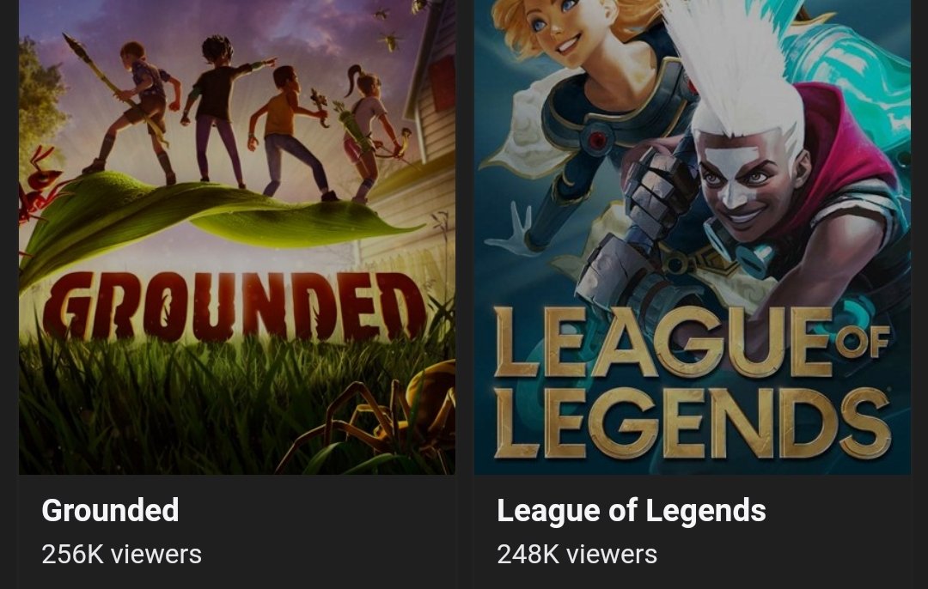
Task: Click the Grounded category title
Action: point(110,510)
